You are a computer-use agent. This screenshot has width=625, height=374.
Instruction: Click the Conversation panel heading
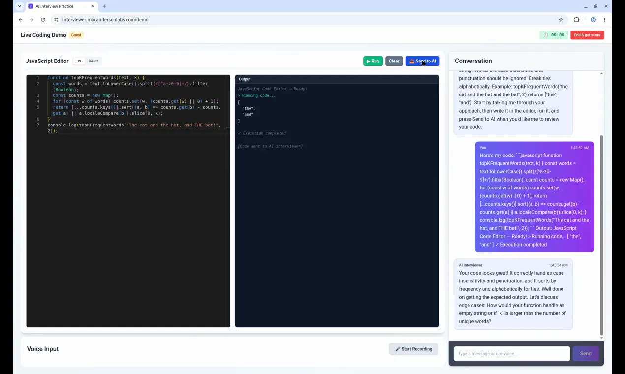[x=473, y=61]
